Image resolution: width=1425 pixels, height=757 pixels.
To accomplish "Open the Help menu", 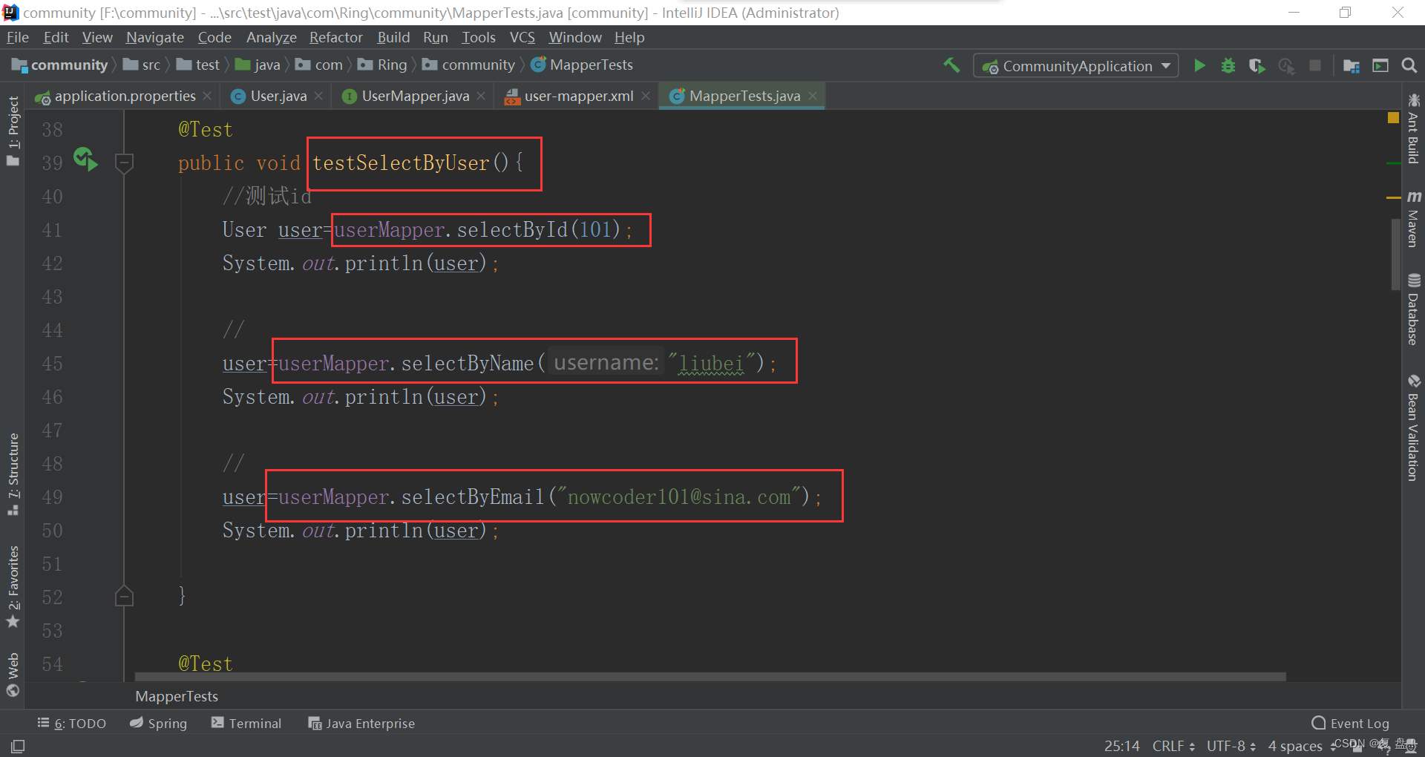I will coord(629,37).
